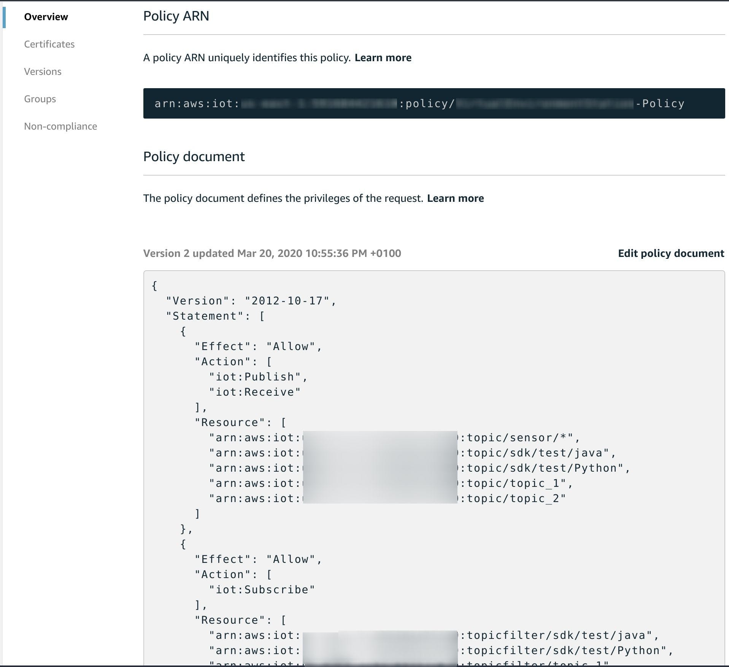This screenshot has height=667, width=729.
Task: Click Learn more beside policy document description
Action: click(x=455, y=198)
